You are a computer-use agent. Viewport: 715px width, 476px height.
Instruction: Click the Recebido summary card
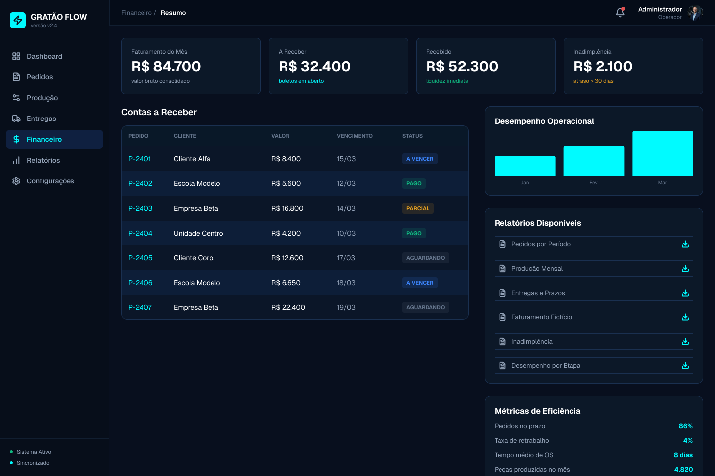486,66
